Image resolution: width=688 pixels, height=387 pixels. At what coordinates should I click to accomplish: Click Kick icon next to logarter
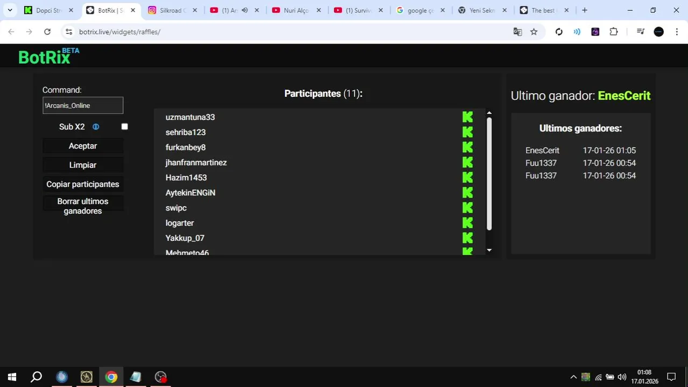click(467, 222)
